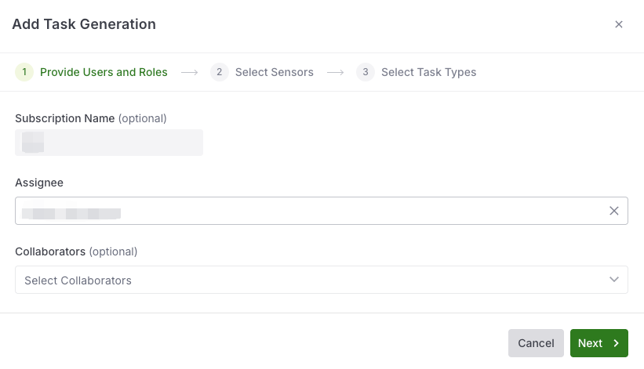Expand the Collaborators dropdown chevron

(x=614, y=280)
